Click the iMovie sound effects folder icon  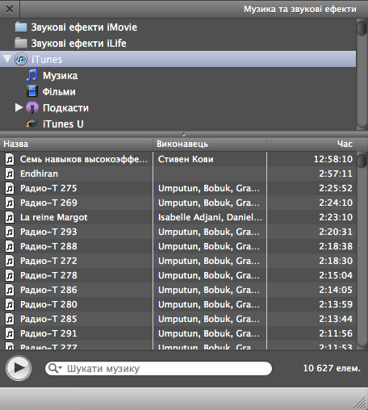[21, 27]
